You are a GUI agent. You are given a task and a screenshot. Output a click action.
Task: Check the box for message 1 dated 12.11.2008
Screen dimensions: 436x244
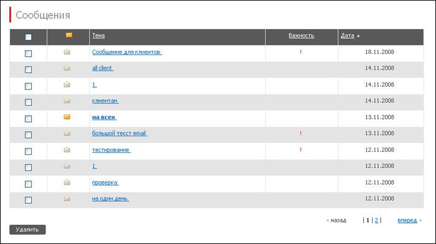(29, 167)
